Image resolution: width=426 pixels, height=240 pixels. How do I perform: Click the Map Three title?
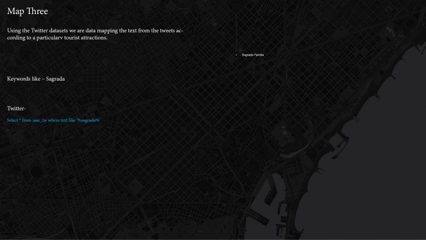(x=28, y=11)
